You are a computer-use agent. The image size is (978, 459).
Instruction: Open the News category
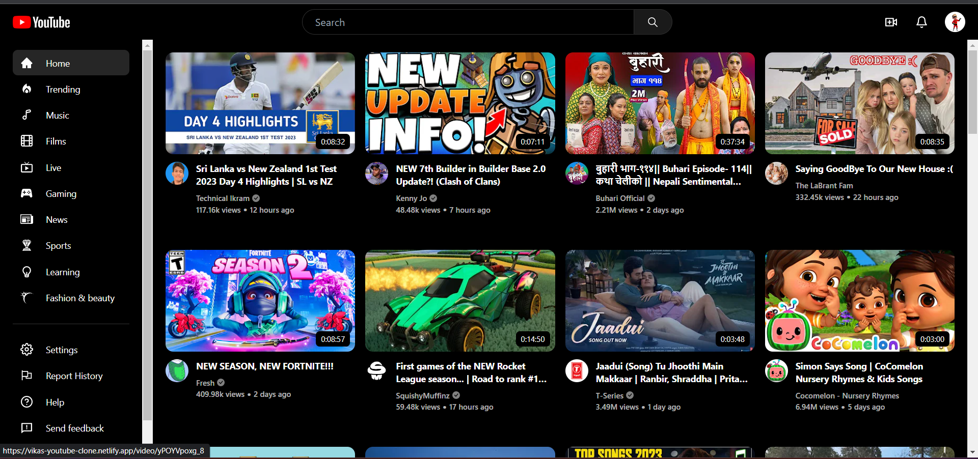coord(71,219)
